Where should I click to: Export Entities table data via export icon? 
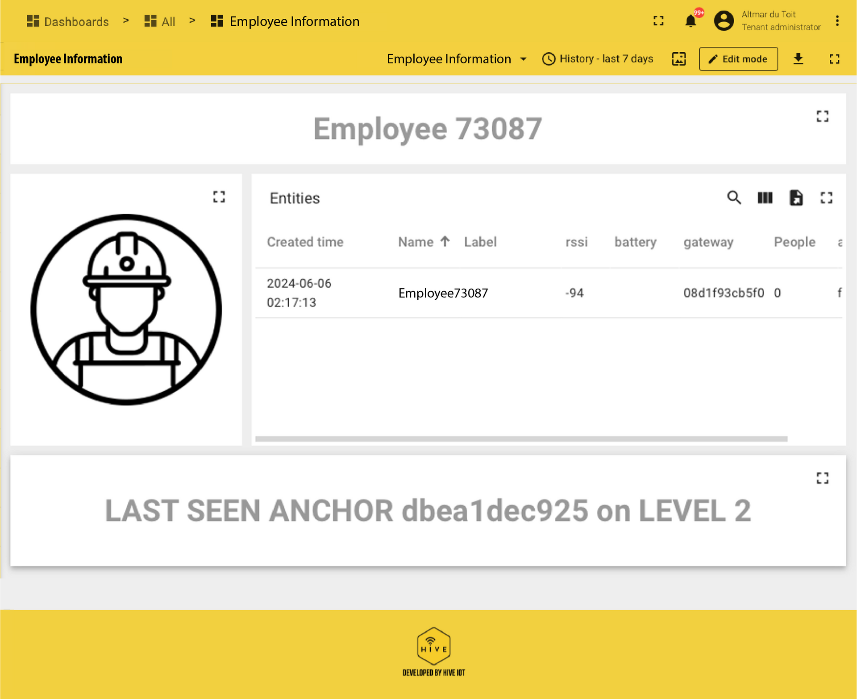point(797,198)
